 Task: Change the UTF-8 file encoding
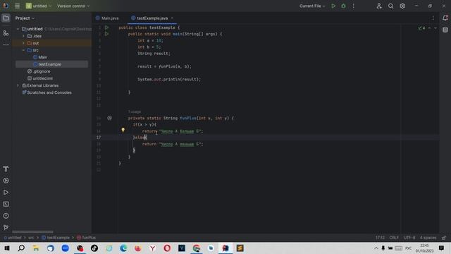[409, 238]
